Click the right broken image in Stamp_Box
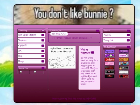Viewport: 140px width, 105px height. click(x=39, y=72)
